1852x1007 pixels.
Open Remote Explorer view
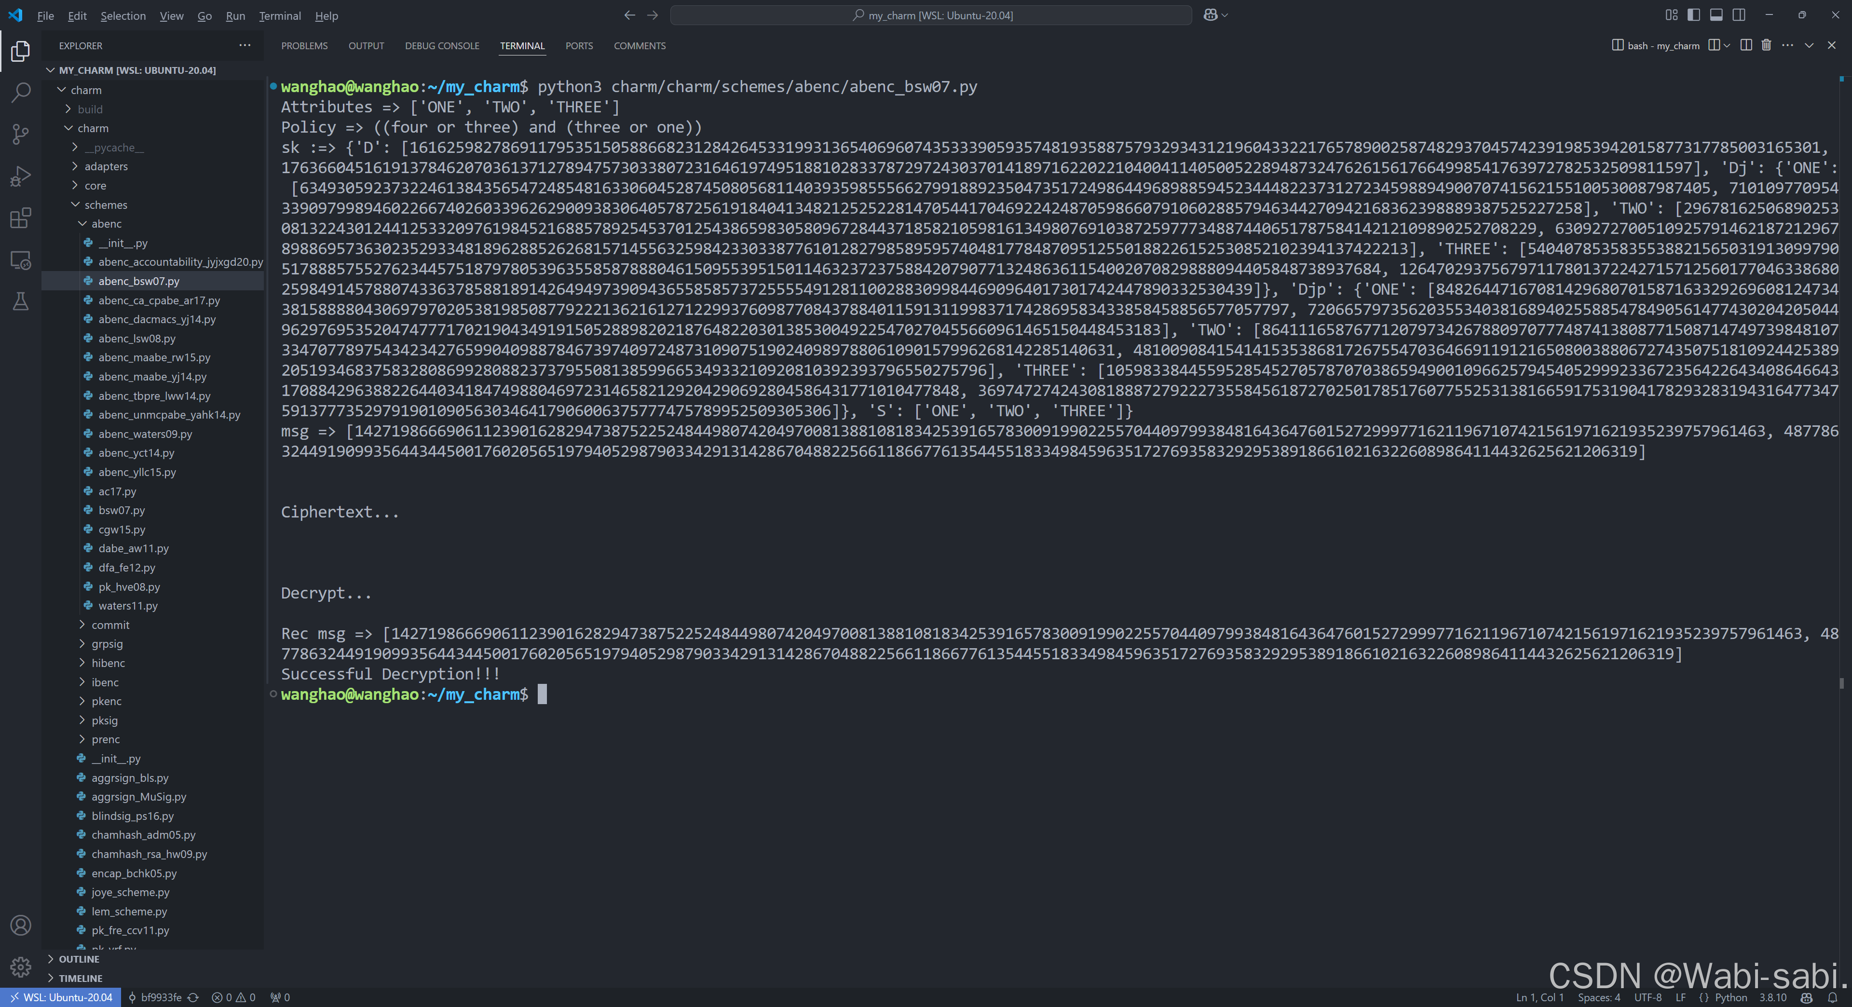tap(21, 260)
